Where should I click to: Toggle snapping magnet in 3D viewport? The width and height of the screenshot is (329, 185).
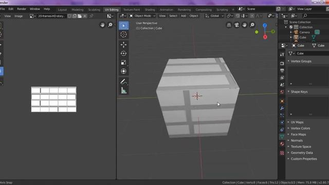pyautogui.click(x=237, y=16)
